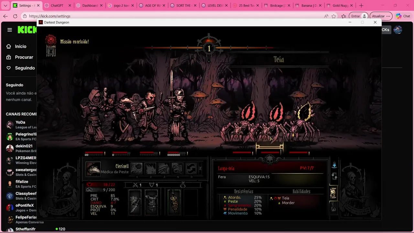Click the PV: 7/7 health value
This screenshot has height=233, width=414.
click(x=307, y=168)
